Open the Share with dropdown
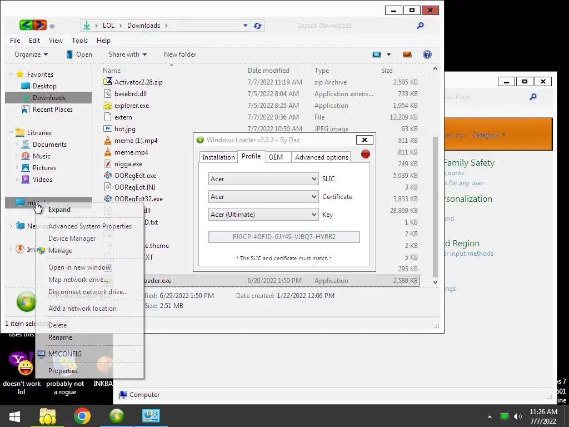Screen dimensions: 569x427 (x=128, y=54)
